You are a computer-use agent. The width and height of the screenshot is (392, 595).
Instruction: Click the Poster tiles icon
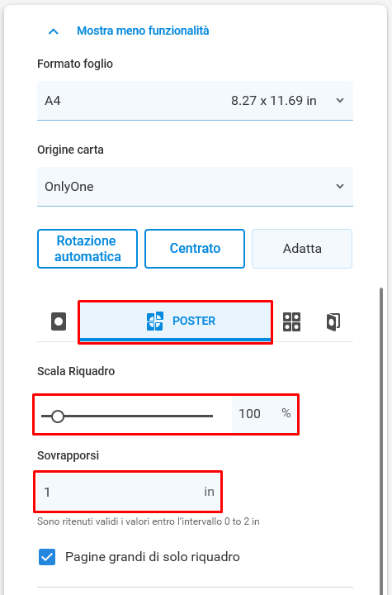[154, 321]
